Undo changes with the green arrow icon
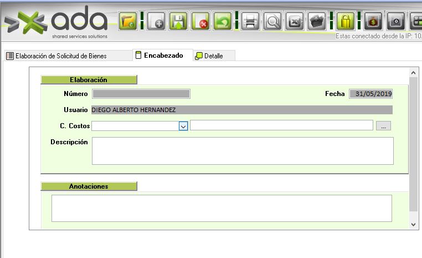422x258 pixels. click(x=222, y=22)
